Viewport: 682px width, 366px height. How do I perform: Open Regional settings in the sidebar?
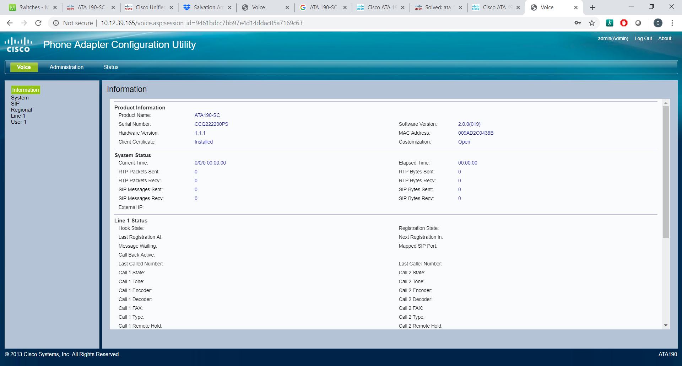click(x=21, y=110)
